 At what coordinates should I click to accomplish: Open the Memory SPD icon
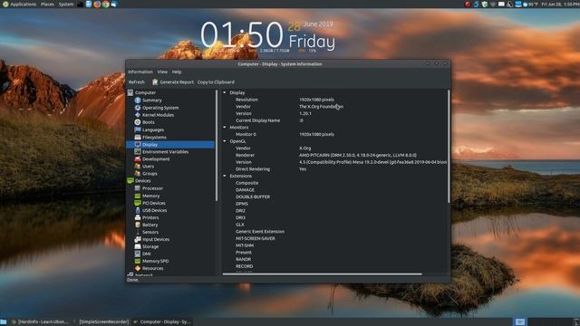click(x=138, y=261)
